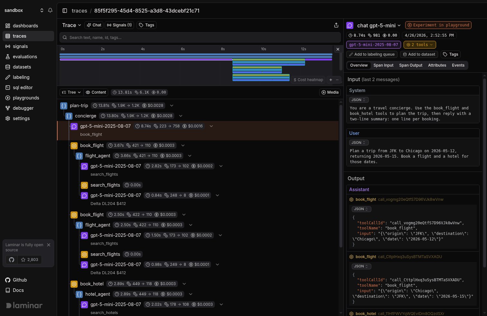Viewport: 487px width, 316px height.
Task: Click the share trace icon
Action: point(336,25)
